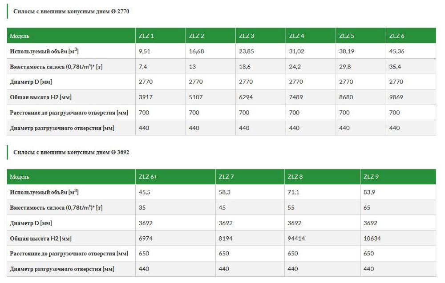Click the 65 capacity cell for ZLZ 9

(367, 208)
